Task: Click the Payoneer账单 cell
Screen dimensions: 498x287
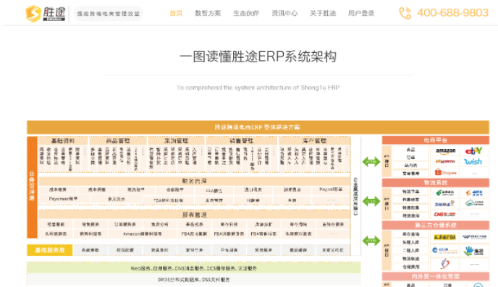Action: tap(63, 199)
